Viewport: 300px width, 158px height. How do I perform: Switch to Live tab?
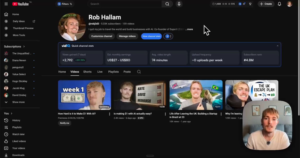pos(100,72)
